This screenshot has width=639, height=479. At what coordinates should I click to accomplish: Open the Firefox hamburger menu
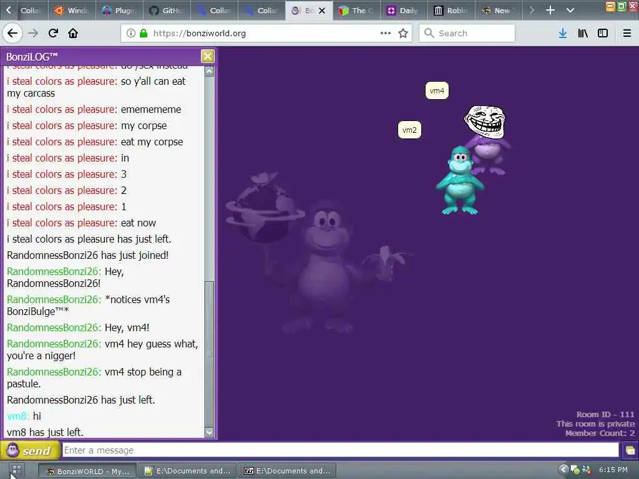627,34
